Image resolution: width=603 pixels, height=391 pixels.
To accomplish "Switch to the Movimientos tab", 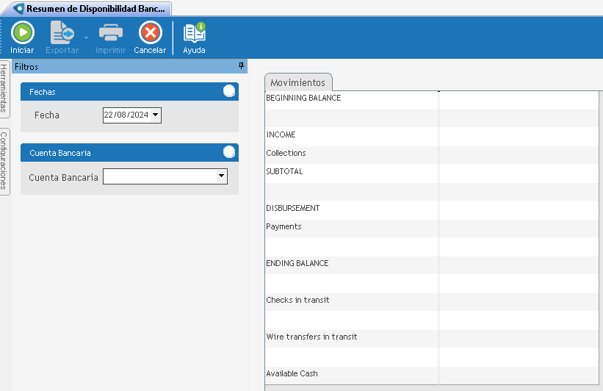I will 298,82.
